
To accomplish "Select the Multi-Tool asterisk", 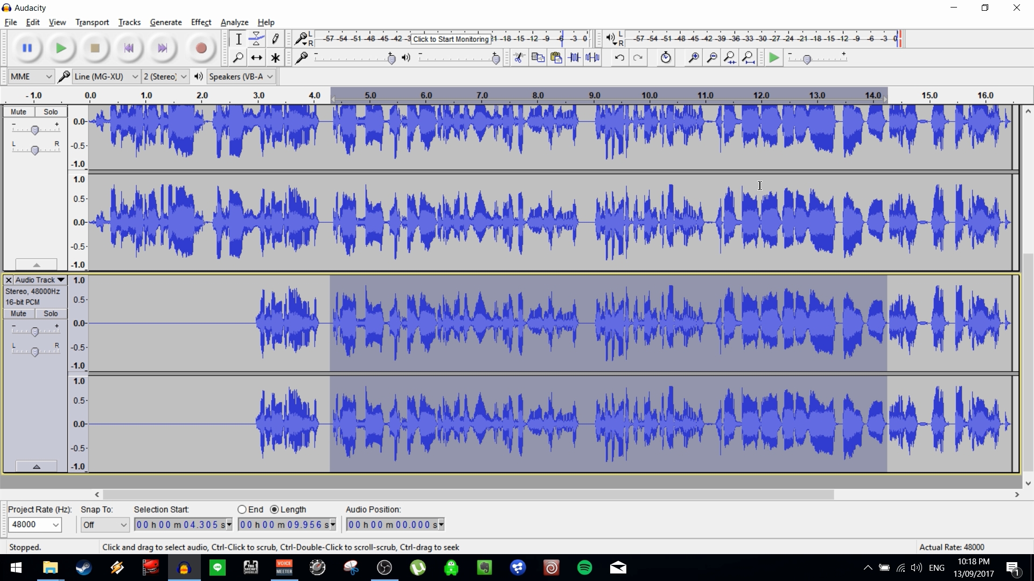I will pos(275,58).
